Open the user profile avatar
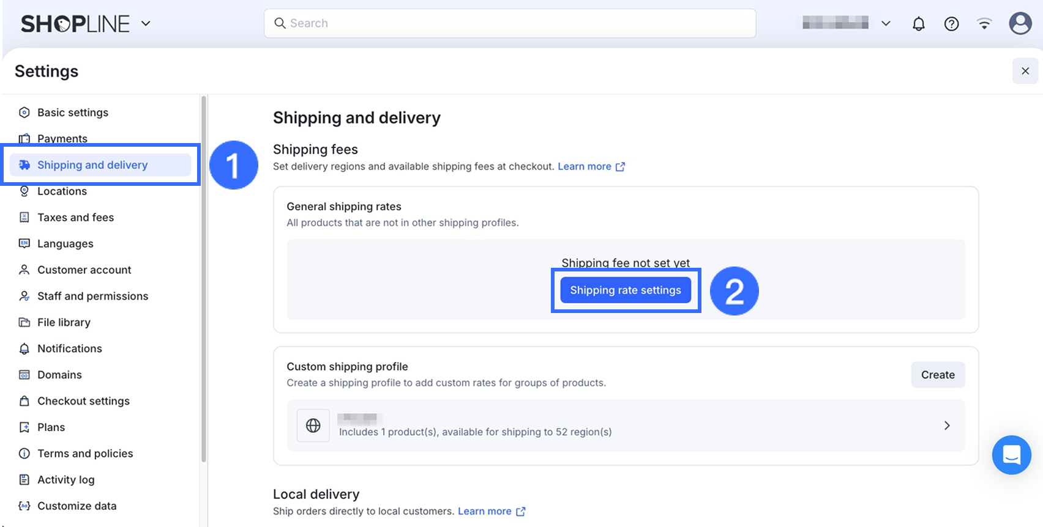Screen dimensions: 1043x527 [1020, 24]
